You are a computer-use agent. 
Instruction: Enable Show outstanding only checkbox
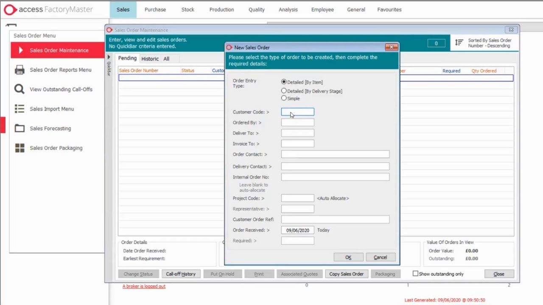415,274
